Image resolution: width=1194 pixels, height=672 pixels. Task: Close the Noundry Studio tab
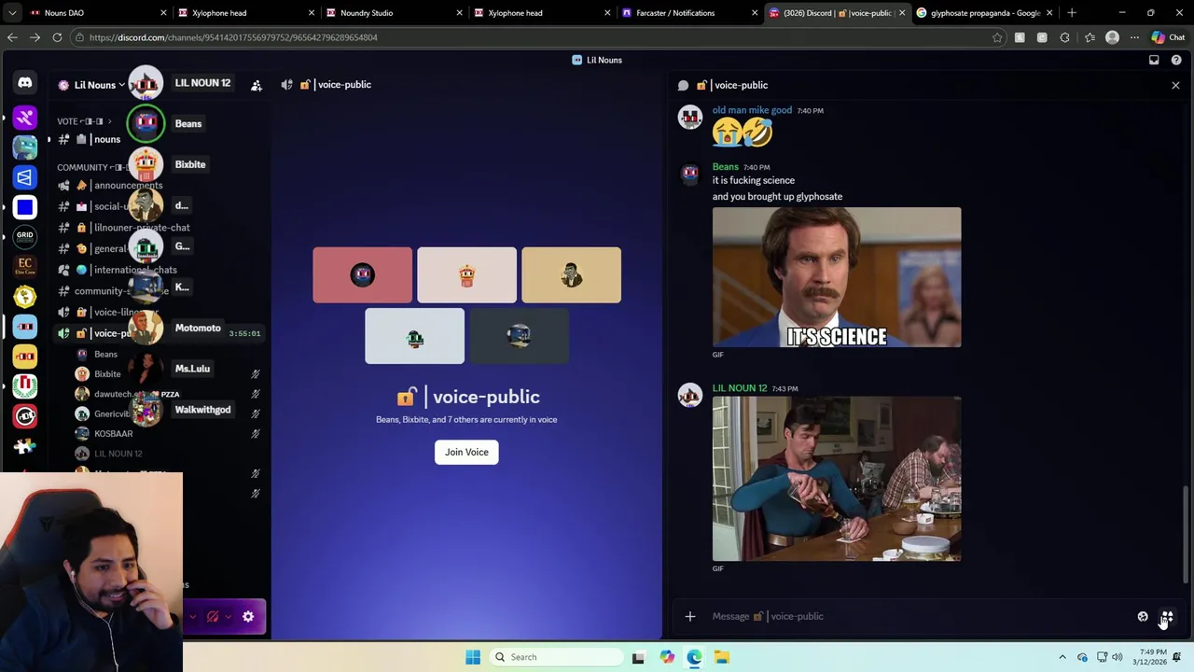[x=459, y=13]
